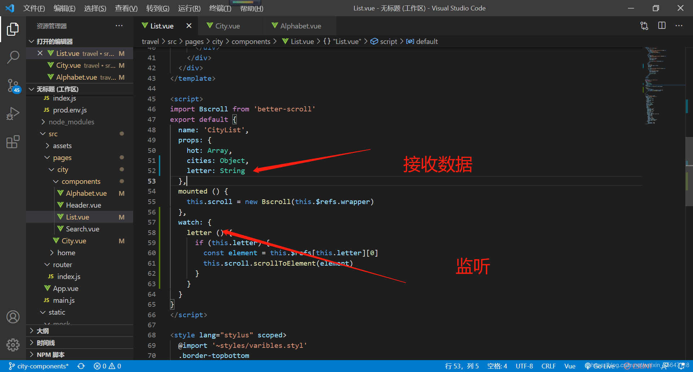The height and width of the screenshot is (372, 693).
Task: Open City.vue file under city folder
Action: 74,241
